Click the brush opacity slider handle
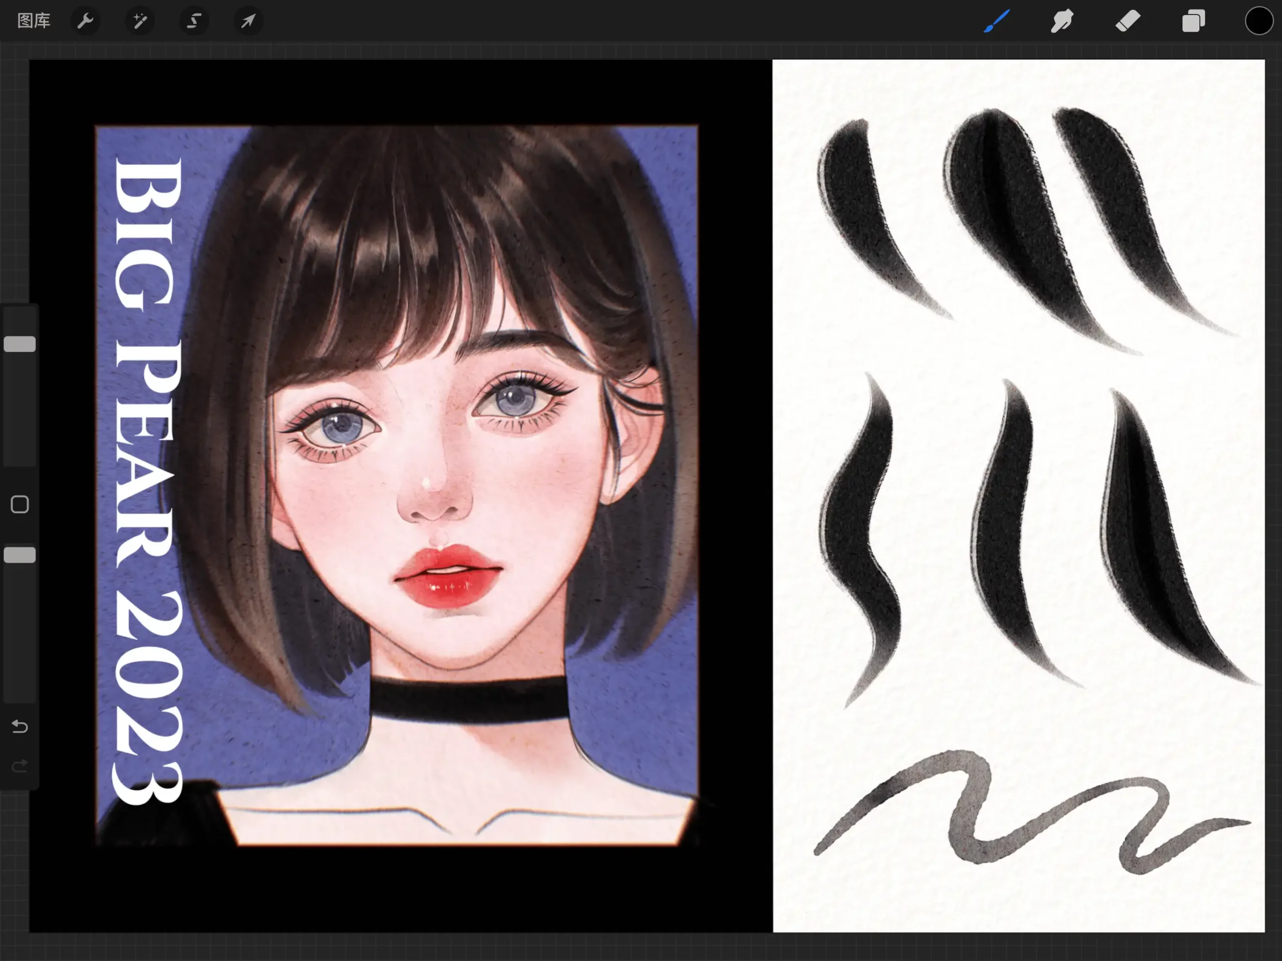The height and width of the screenshot is (961, 1282). 20,555
